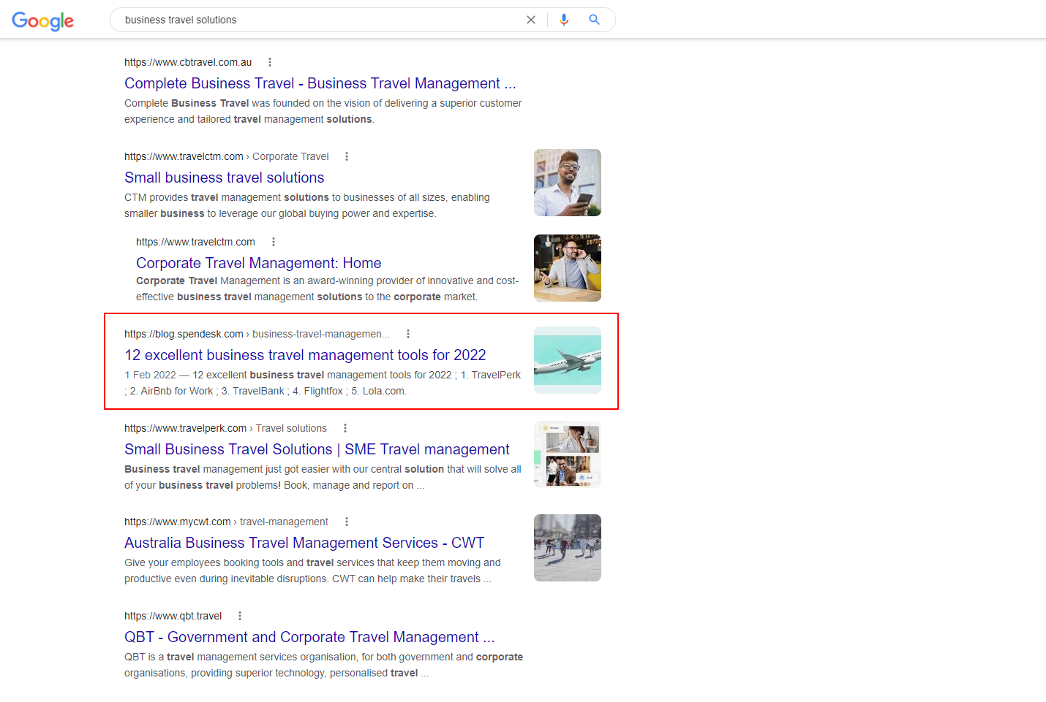Click the '1 Feb 2022' date snippet
1046x702 pixels.
coord(150,375)
